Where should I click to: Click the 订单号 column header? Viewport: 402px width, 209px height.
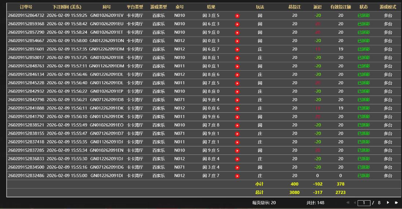click(26, 7)
